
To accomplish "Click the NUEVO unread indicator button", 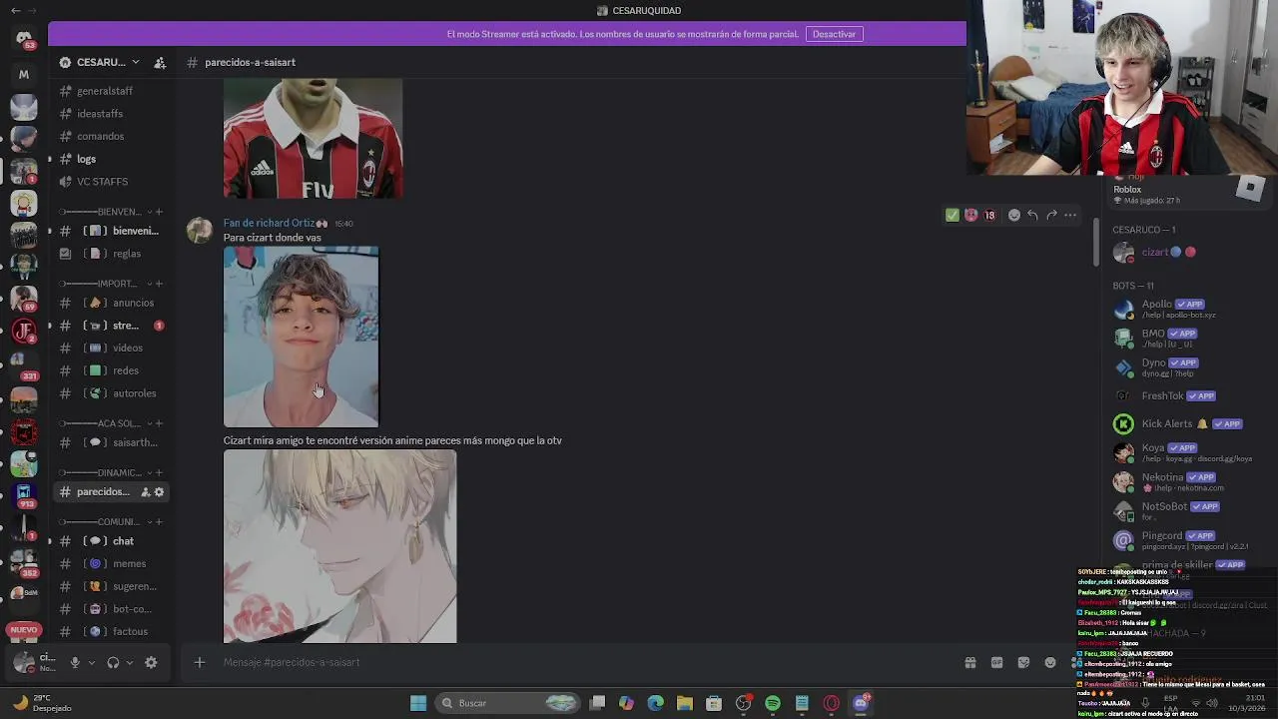I will coord(24,630).
